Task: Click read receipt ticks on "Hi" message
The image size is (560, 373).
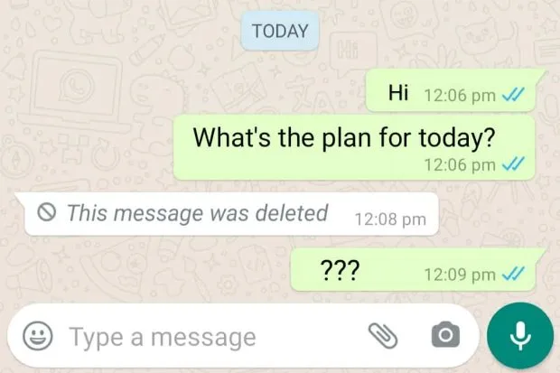Action: (513, 95)
